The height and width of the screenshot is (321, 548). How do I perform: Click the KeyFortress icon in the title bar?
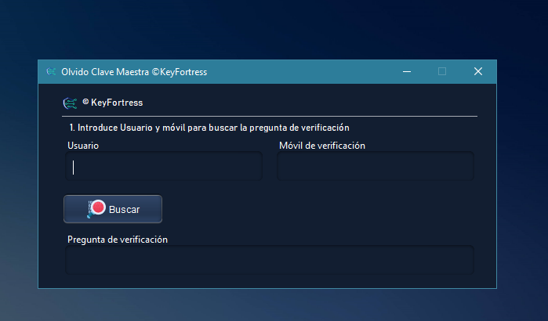click(x=51, y=71)
